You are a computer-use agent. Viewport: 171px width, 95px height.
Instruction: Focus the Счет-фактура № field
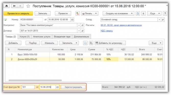point(28,87)
